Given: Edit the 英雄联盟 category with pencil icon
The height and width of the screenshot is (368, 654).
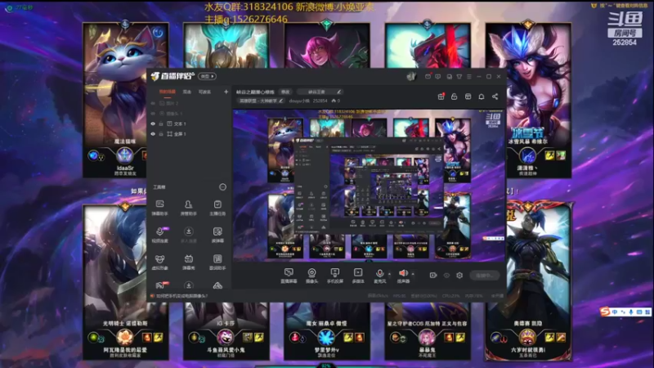Looking at the screenshot, I should click(281, 101).
